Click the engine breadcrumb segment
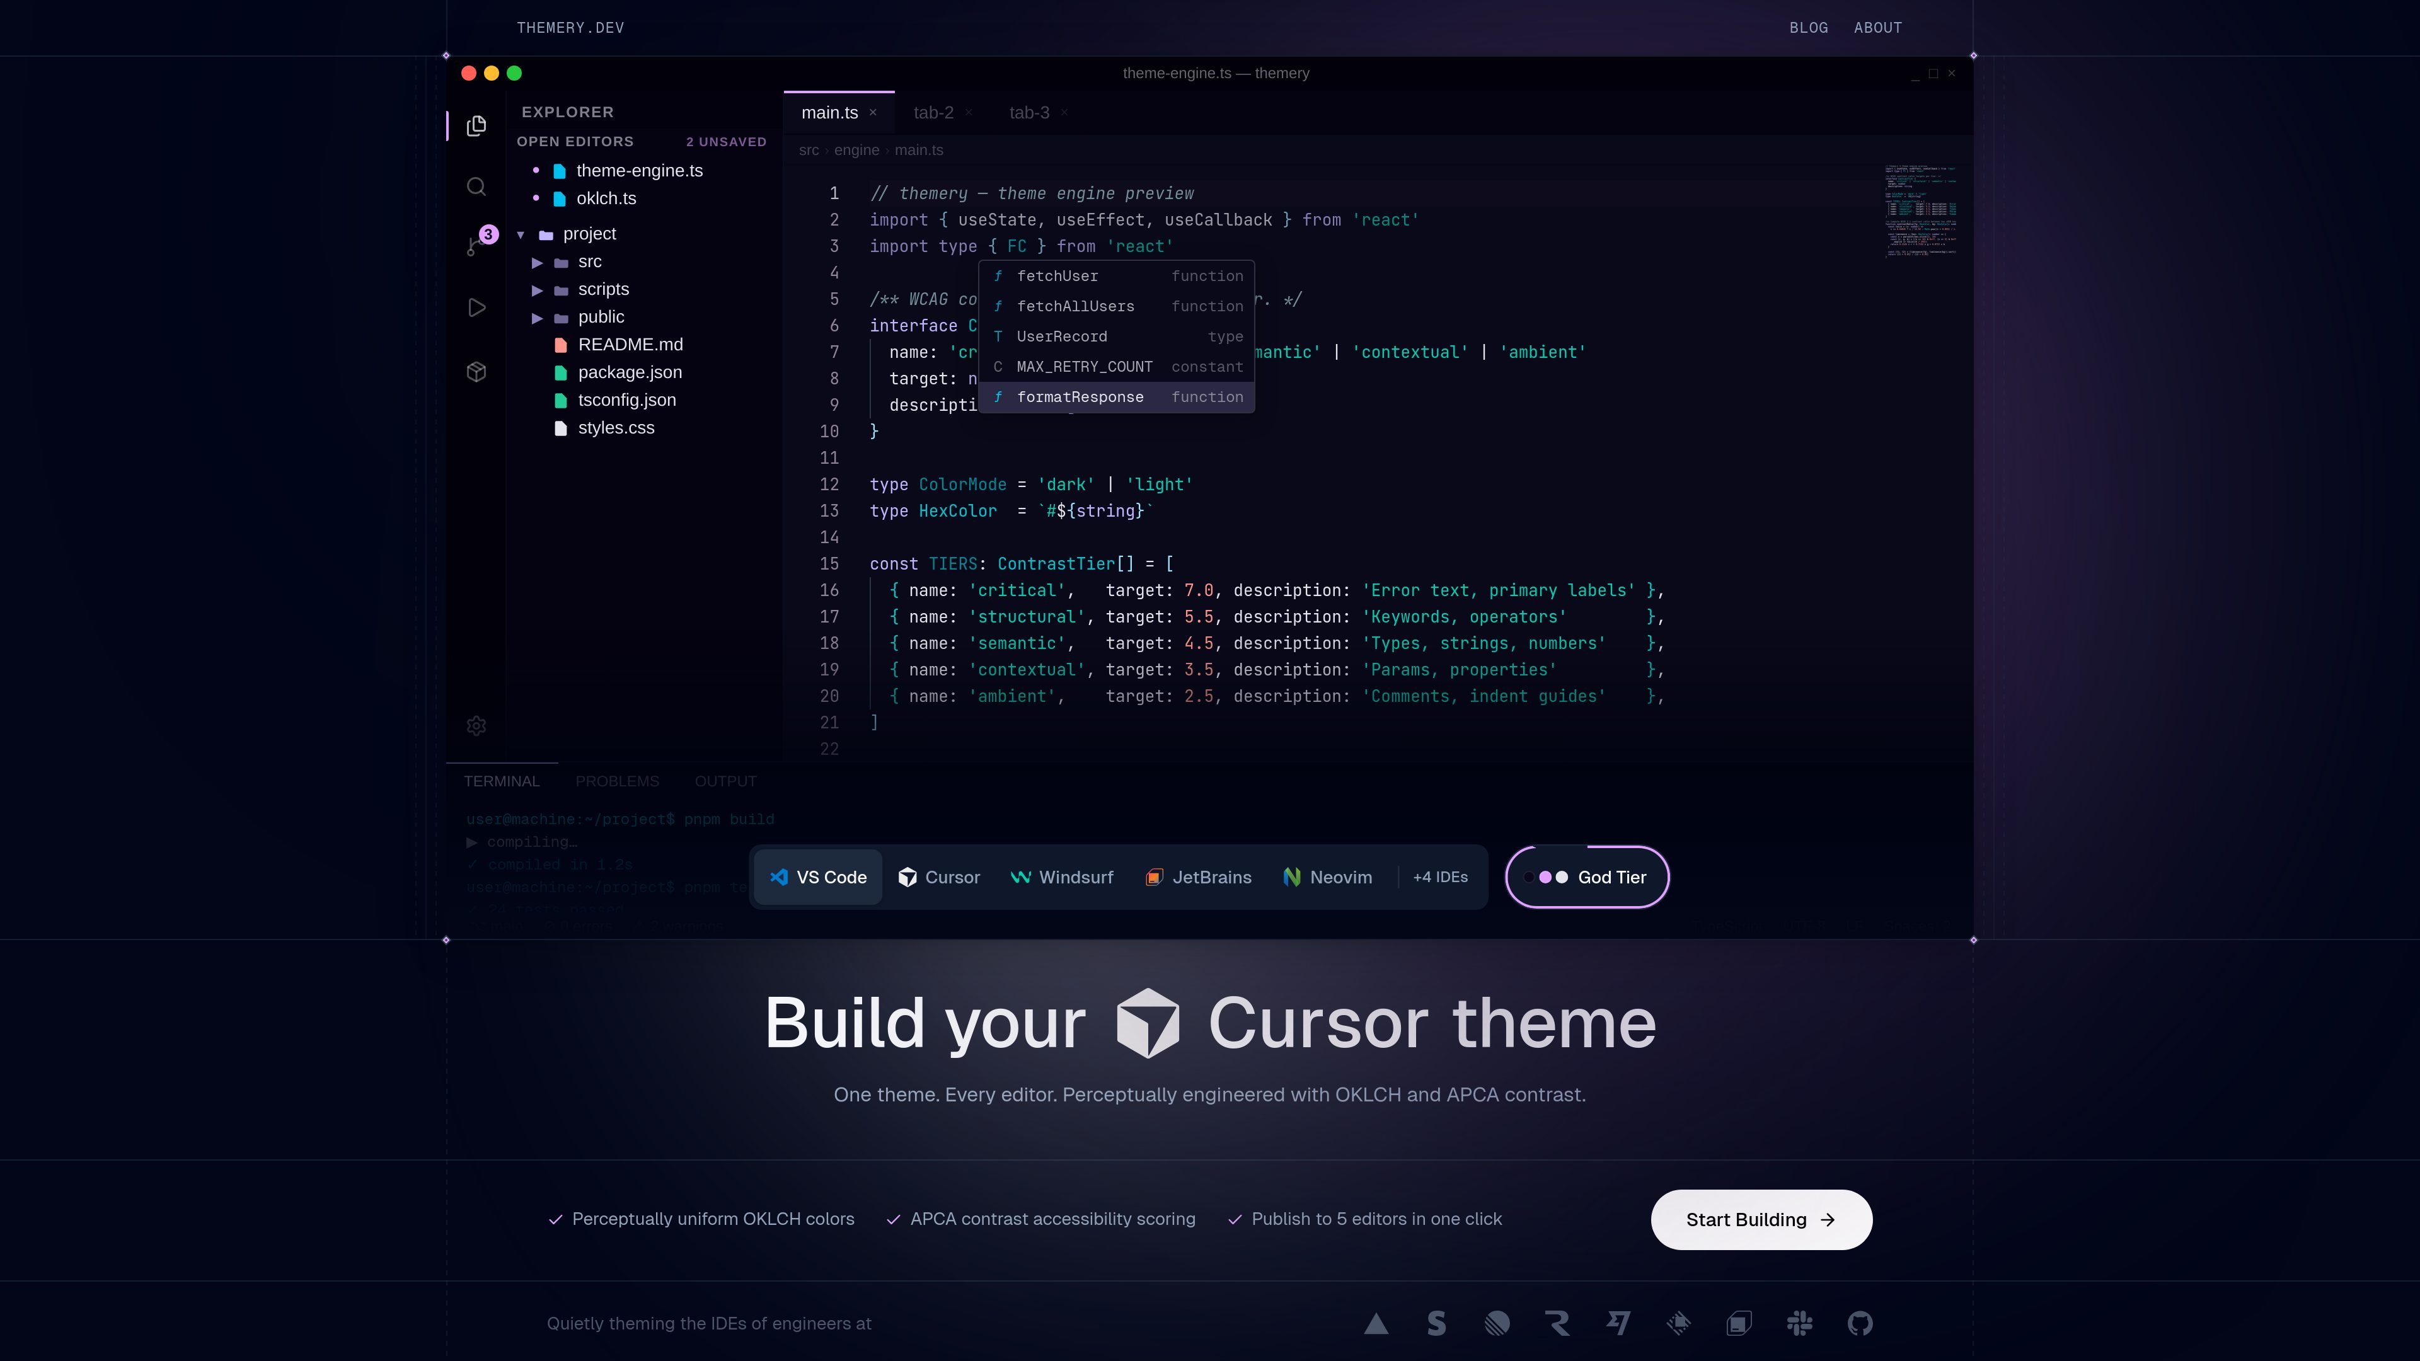This screenshot has height=1361, width=2420. [857, 151]
